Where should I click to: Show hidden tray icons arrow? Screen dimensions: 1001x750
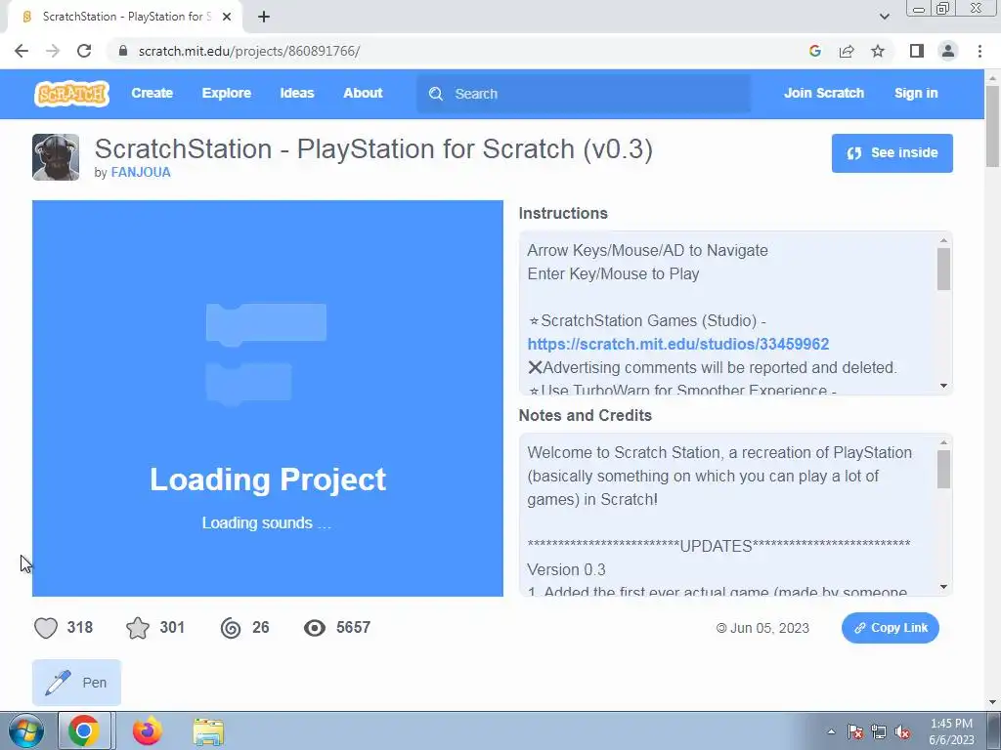(831, 731)
